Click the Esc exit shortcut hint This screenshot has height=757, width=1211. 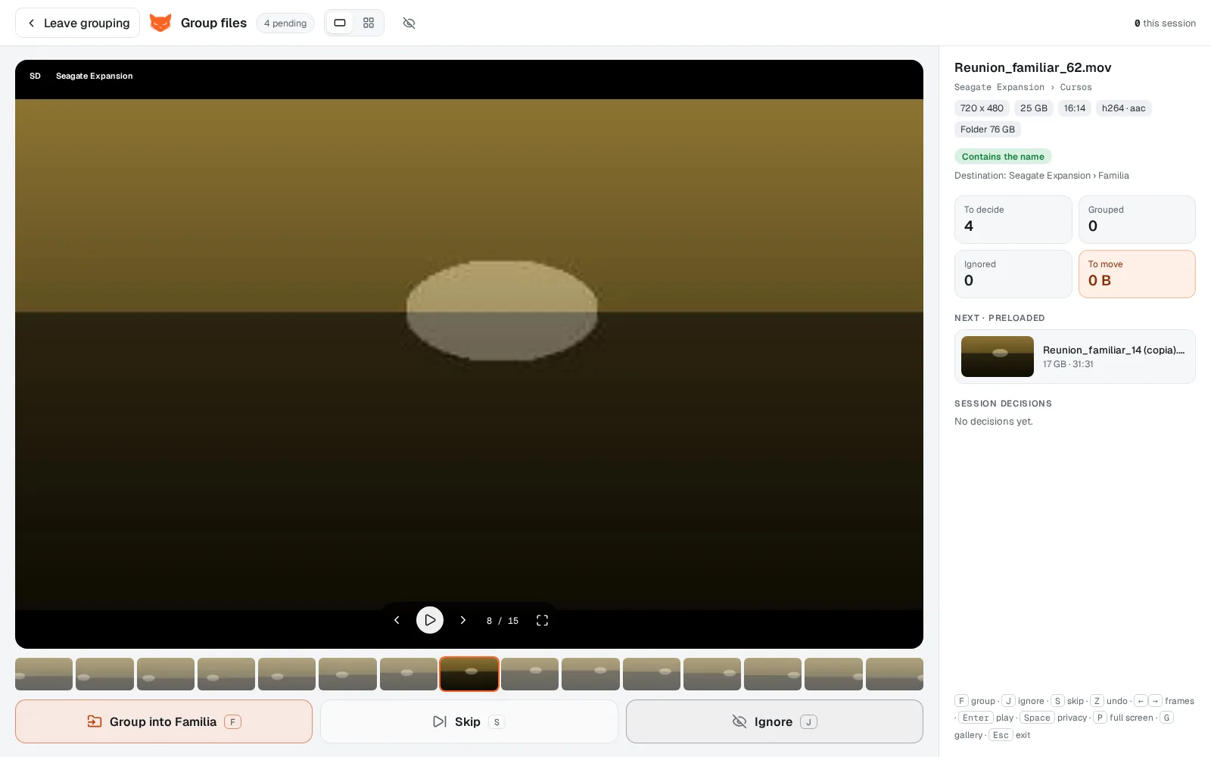tap(1010, 735)
